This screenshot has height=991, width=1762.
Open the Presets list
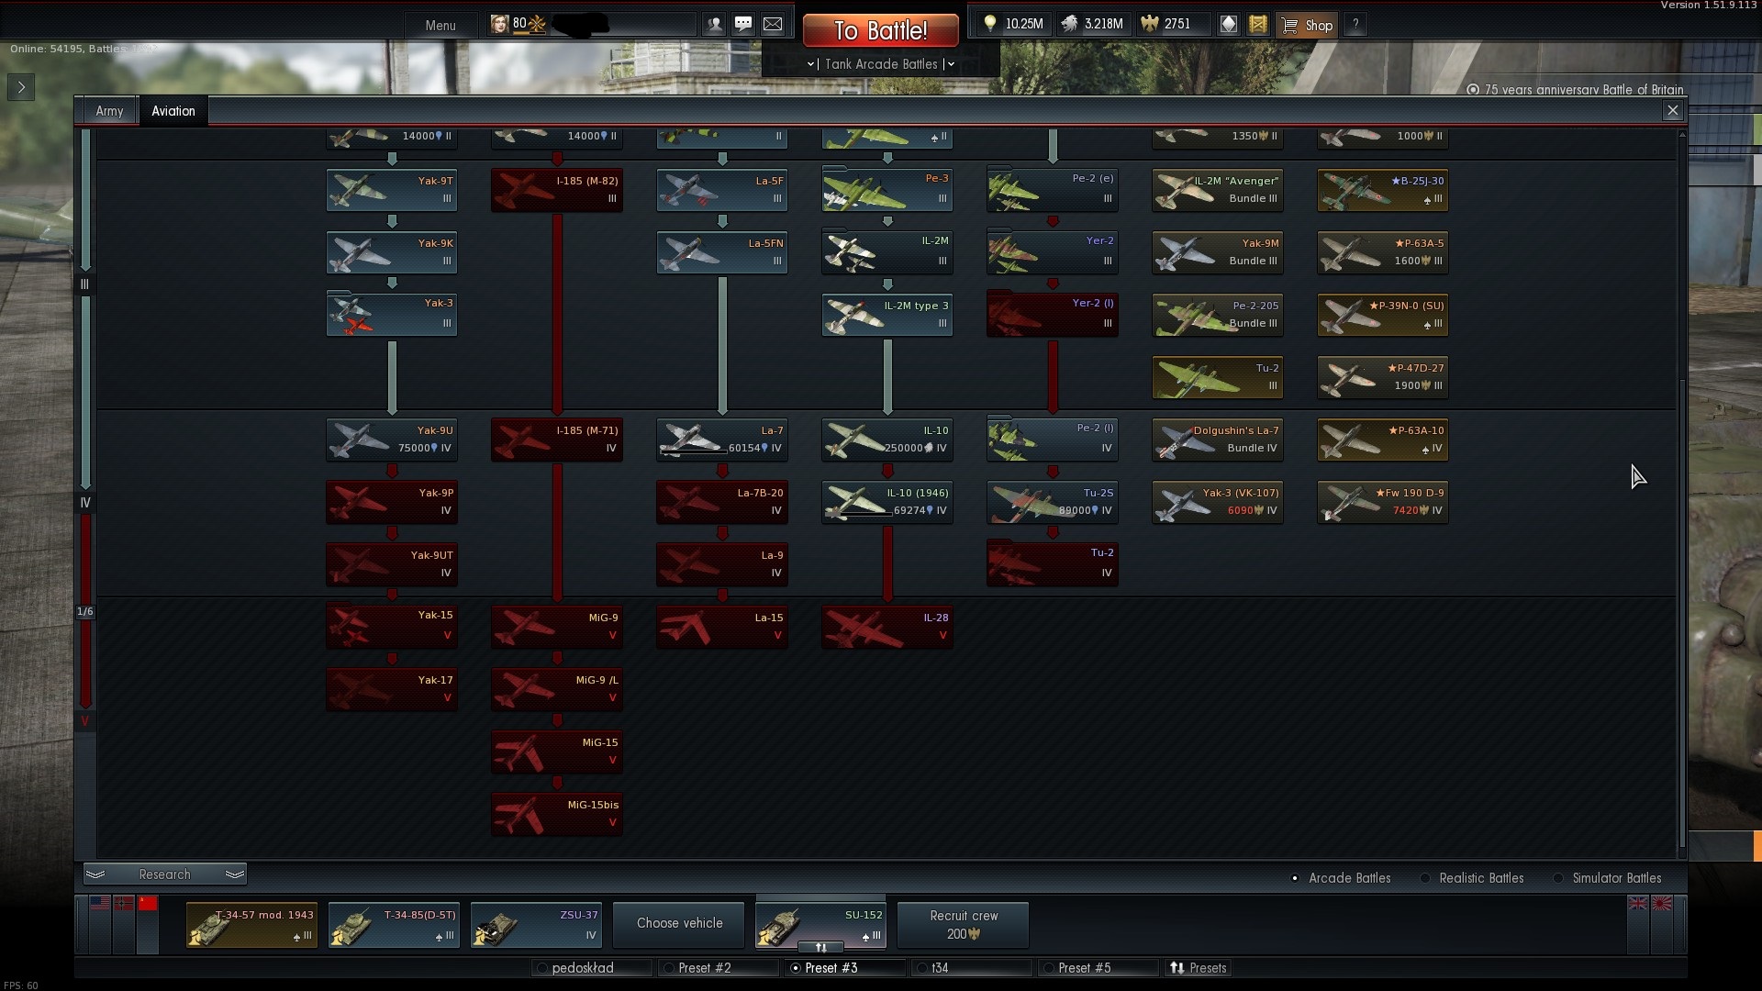[1199, 968]
